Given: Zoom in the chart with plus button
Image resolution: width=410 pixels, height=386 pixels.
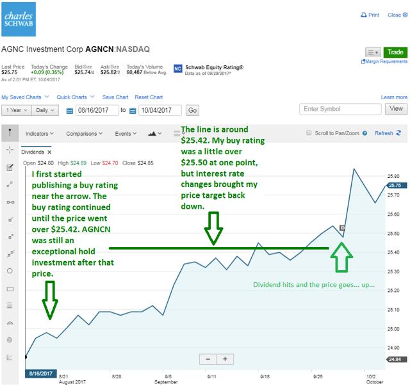Looking at the screenshot, I should click(225, 359).
